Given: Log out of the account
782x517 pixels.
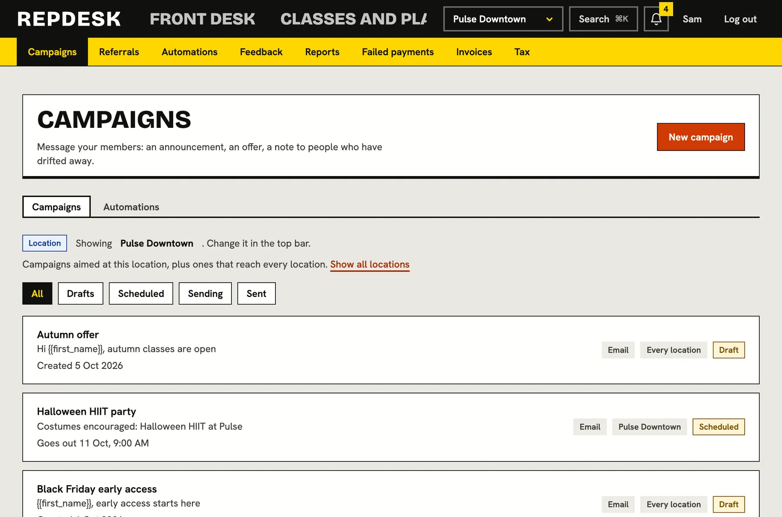Looking at the screenshot, I should (740, 19).
